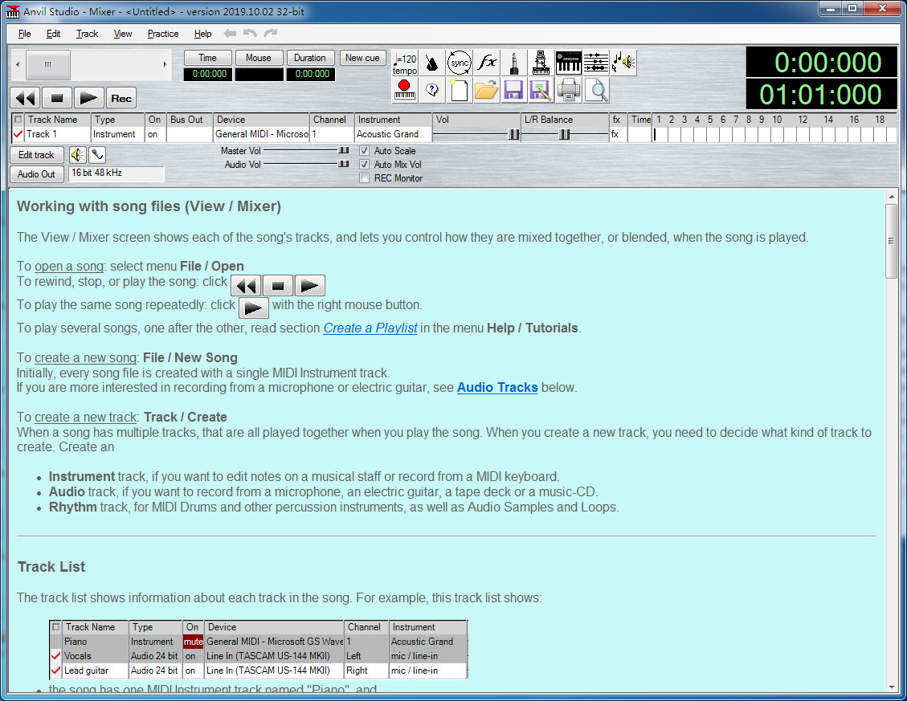This screenshot has height=701, width=907.
Task: Open Track 1 Type cell 'Instrument'
Action: 117,134
